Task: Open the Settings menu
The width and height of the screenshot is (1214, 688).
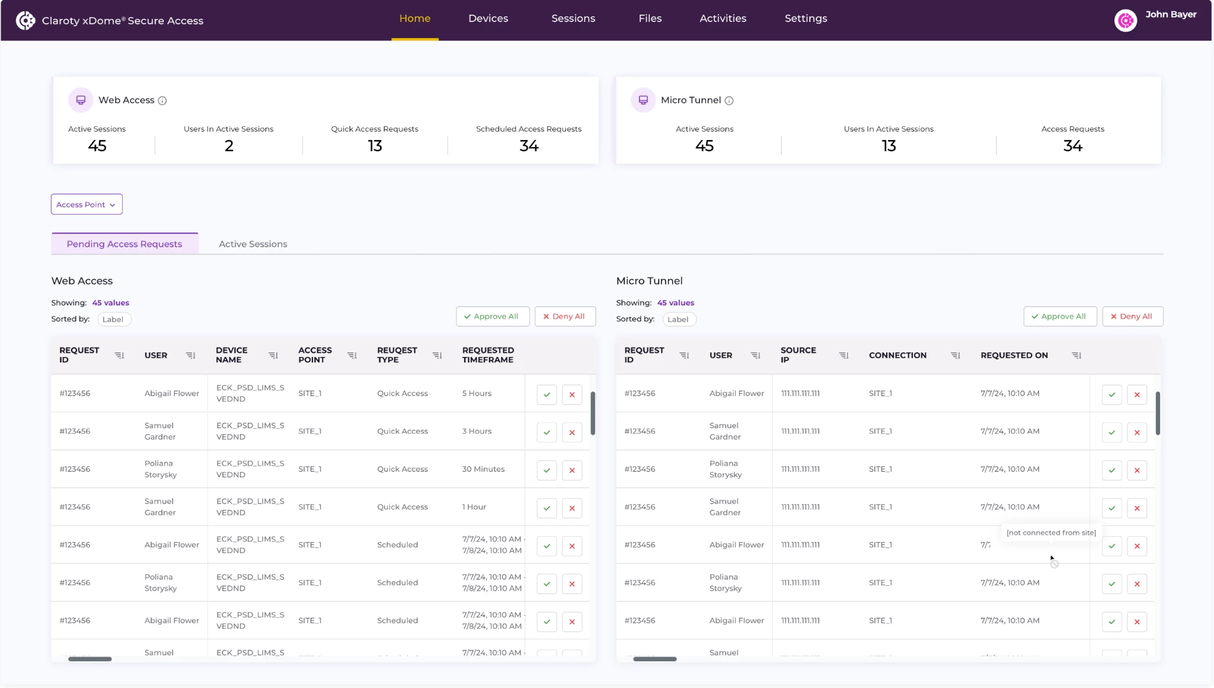Action: click(806, 18)
